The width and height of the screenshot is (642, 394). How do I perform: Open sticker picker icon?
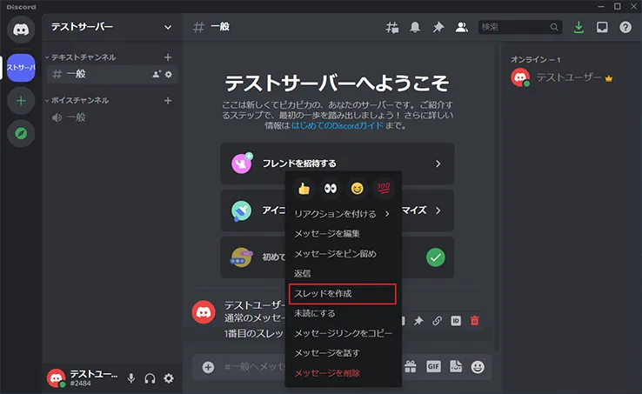(455, 366)
